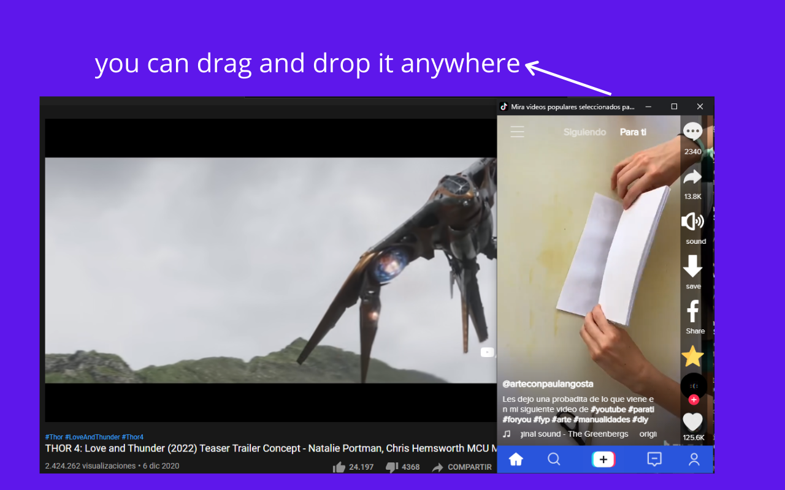Click 2.424.262 visualizaciones text
Image resolution: width=785 pixels, height=490 pixels.
pyautogui.click(x=91, y=466)
